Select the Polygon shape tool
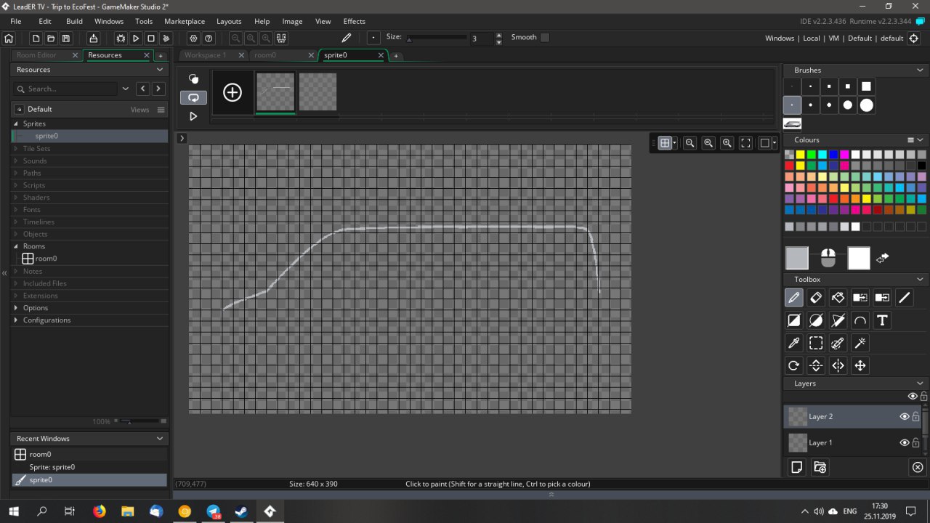 pos(838,320)
